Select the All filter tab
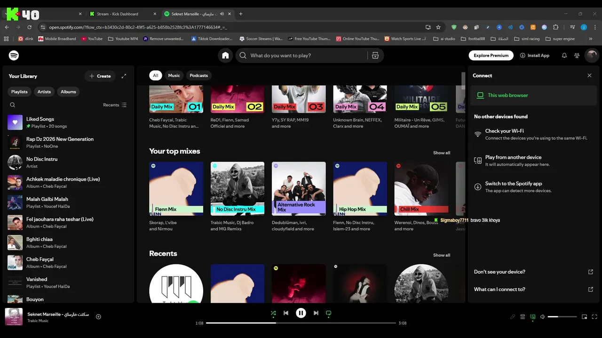This screenshot has width=602, height=338. (x=155, y=76)
